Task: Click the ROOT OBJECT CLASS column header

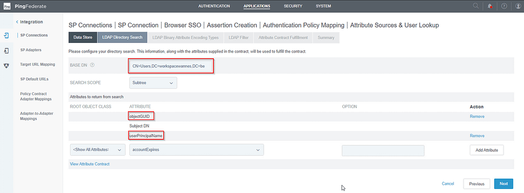Action: pyautogui.click(x=90, y=107)
